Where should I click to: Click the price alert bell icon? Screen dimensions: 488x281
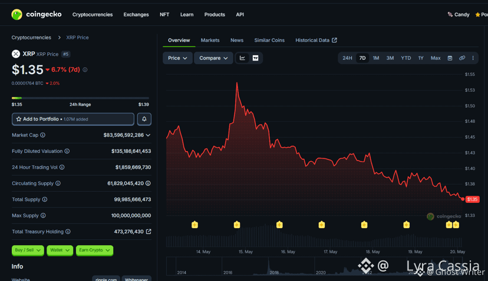coord(144,119)
